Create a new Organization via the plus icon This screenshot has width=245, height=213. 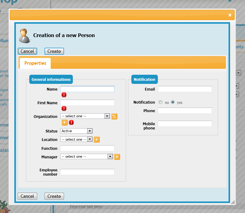click(x=64, y=122)
